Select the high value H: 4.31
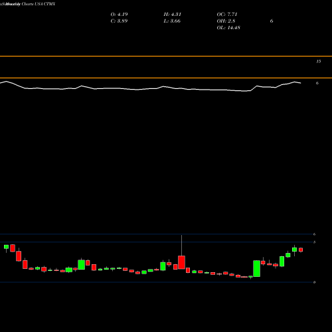This screenshot has height=332, width=332. coord(173,15)
